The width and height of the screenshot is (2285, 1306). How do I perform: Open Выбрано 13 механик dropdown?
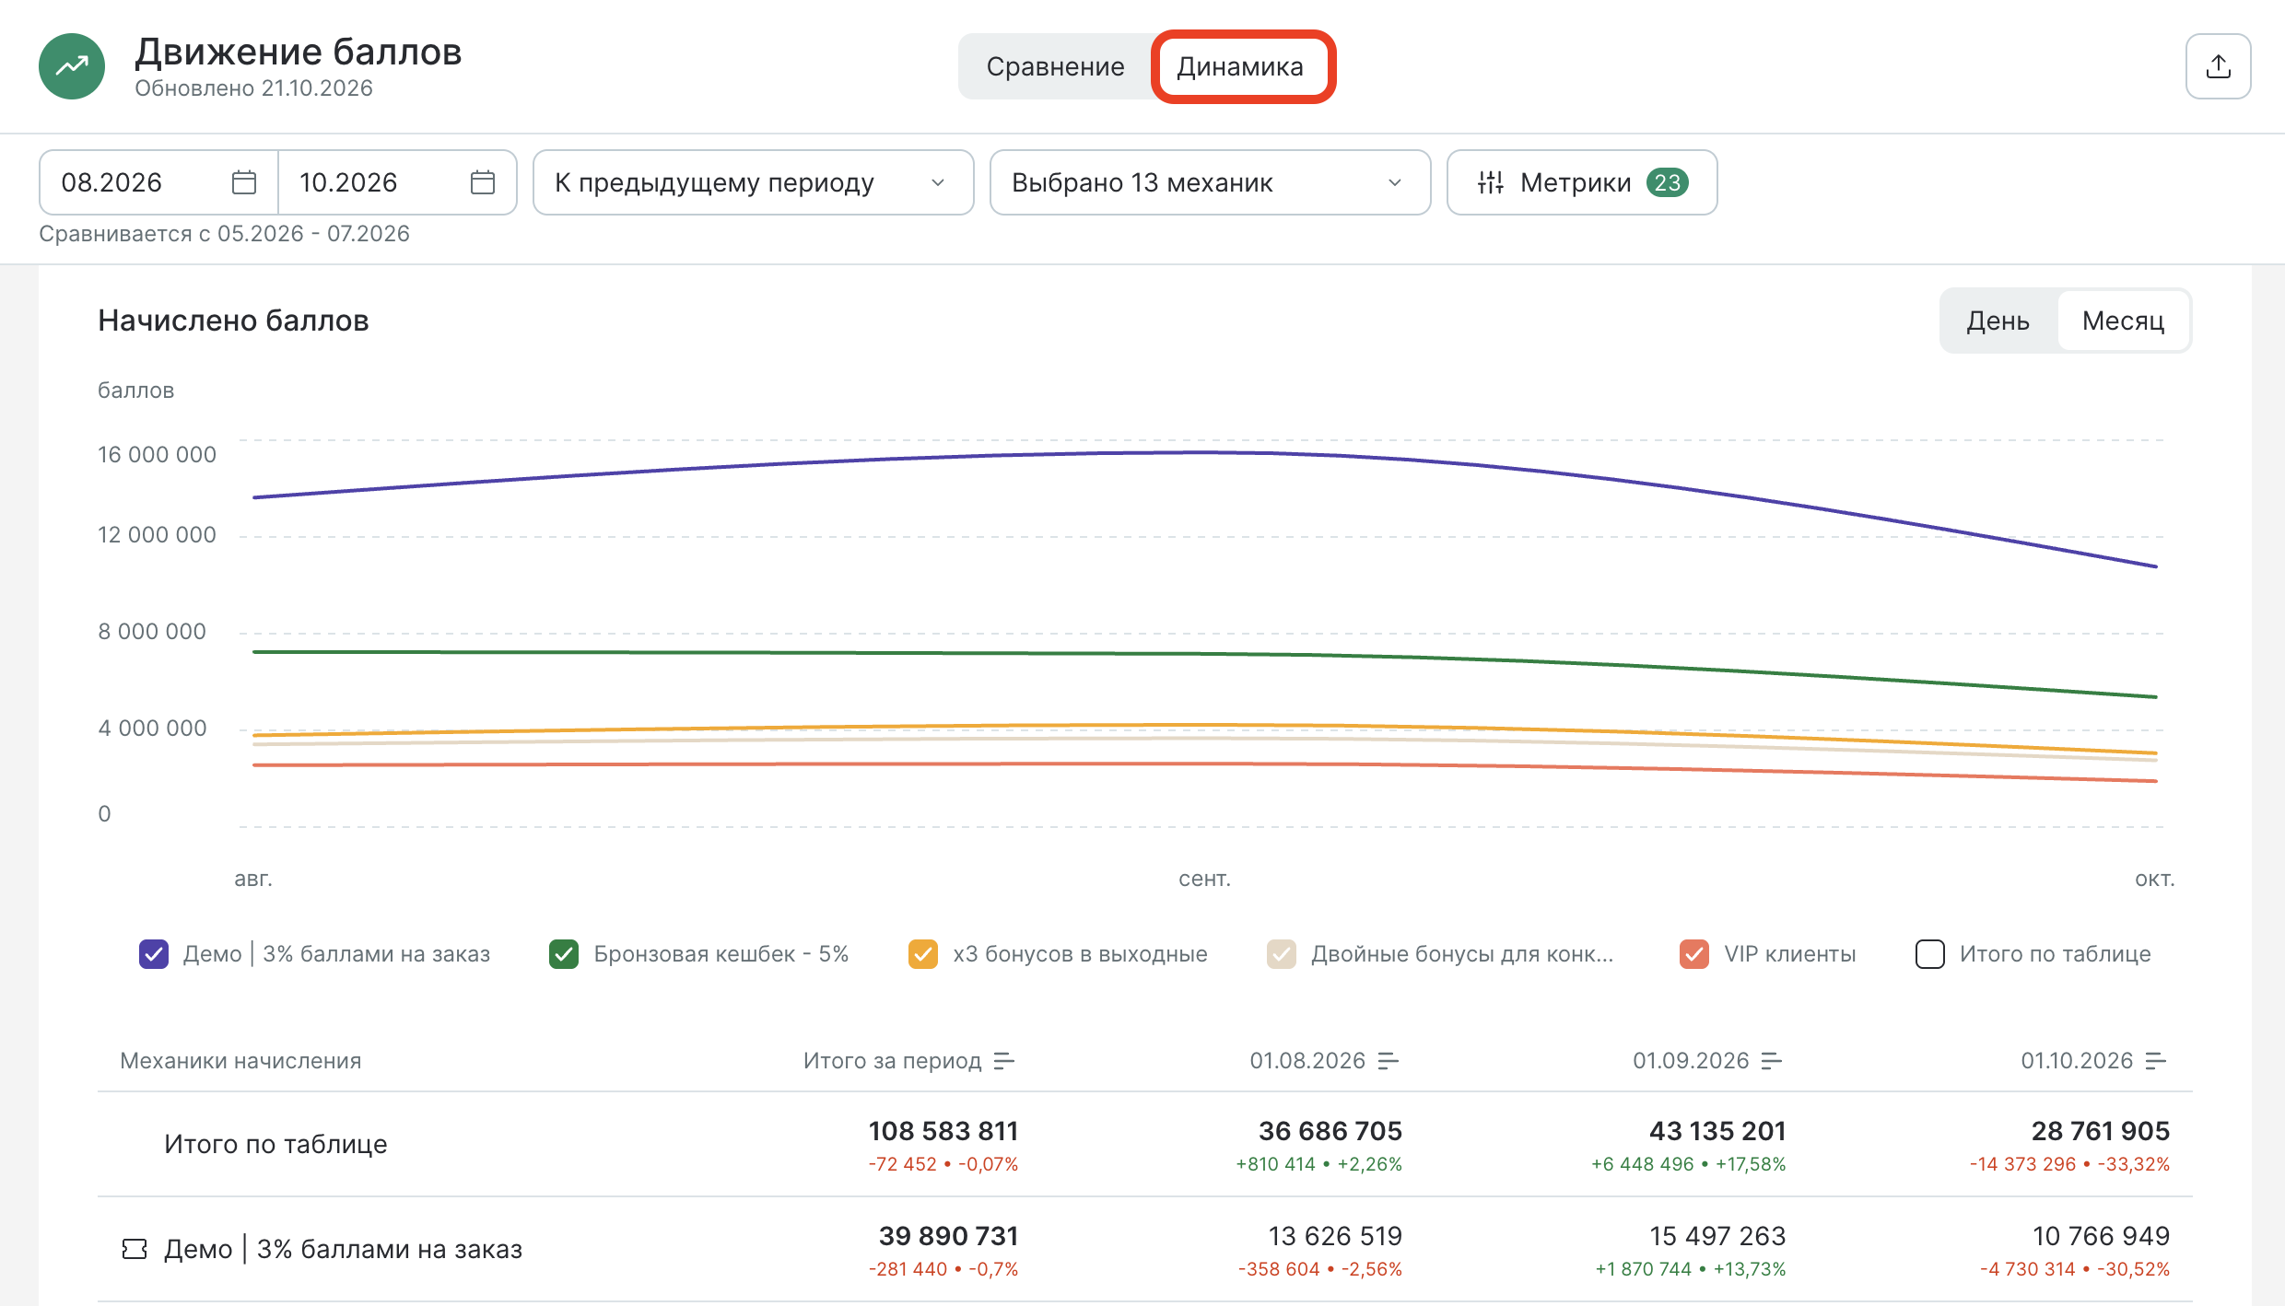coord(1210,182)
